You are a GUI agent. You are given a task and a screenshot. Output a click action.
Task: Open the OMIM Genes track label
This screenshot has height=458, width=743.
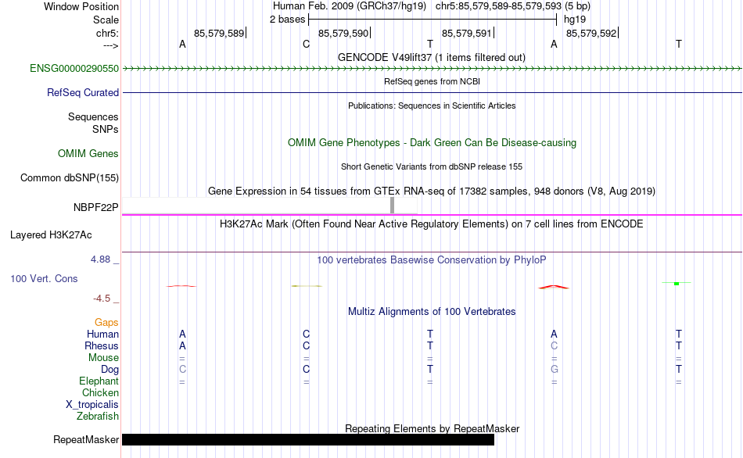click(x=88, y=153)
